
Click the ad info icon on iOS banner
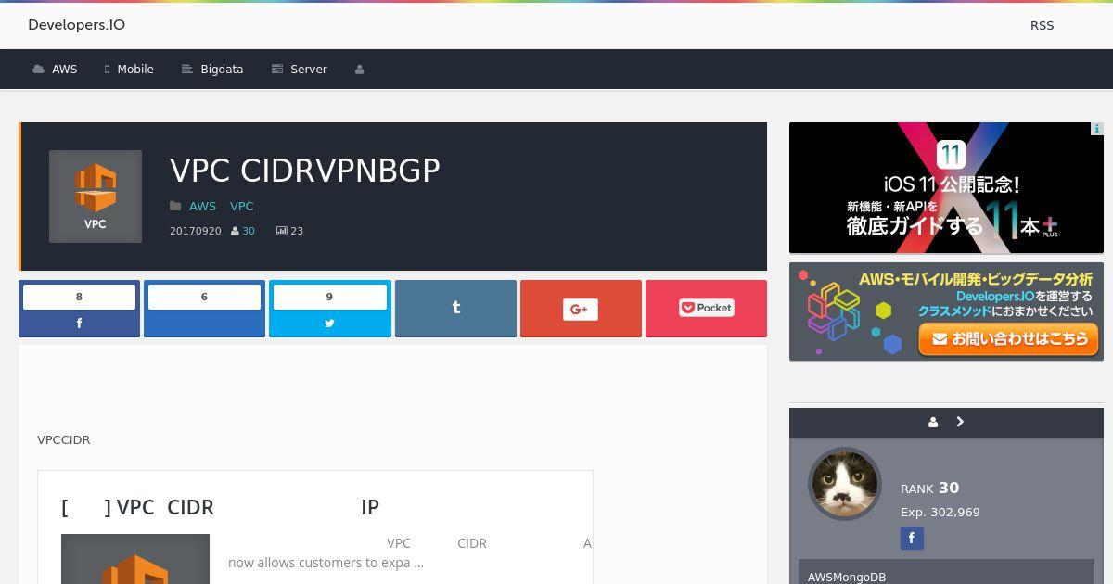click(x=1096, y=129)
